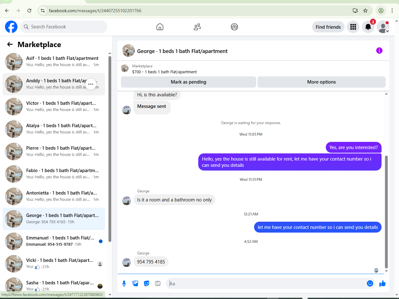Viewport: 399px width, 299px height.
Task: Click the conversation information icon
Action: click(379, 51)
